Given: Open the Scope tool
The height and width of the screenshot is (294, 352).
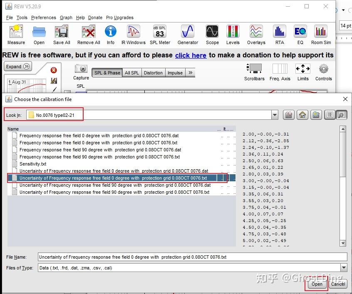Looking at the screenshot, I should click(212, 35).
